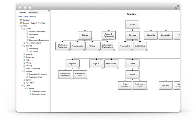Viewport: 196px width, 122px height.
Task: Click link badge on the Sign In box
Action: coord(103,68)
